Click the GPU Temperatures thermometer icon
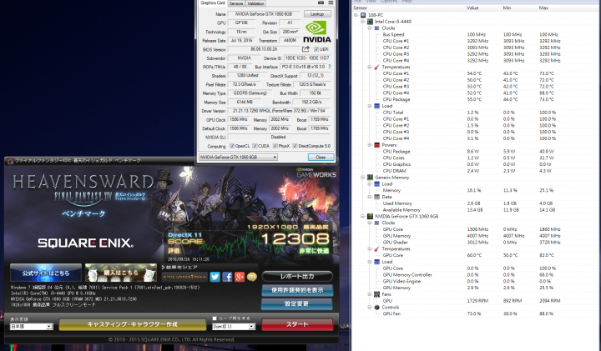Screen dimensions: 601x351 coord(376,248)
